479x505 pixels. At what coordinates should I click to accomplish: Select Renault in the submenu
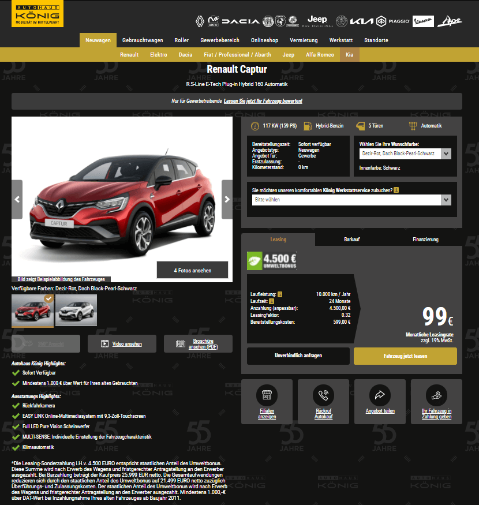(x=129, y=55)
